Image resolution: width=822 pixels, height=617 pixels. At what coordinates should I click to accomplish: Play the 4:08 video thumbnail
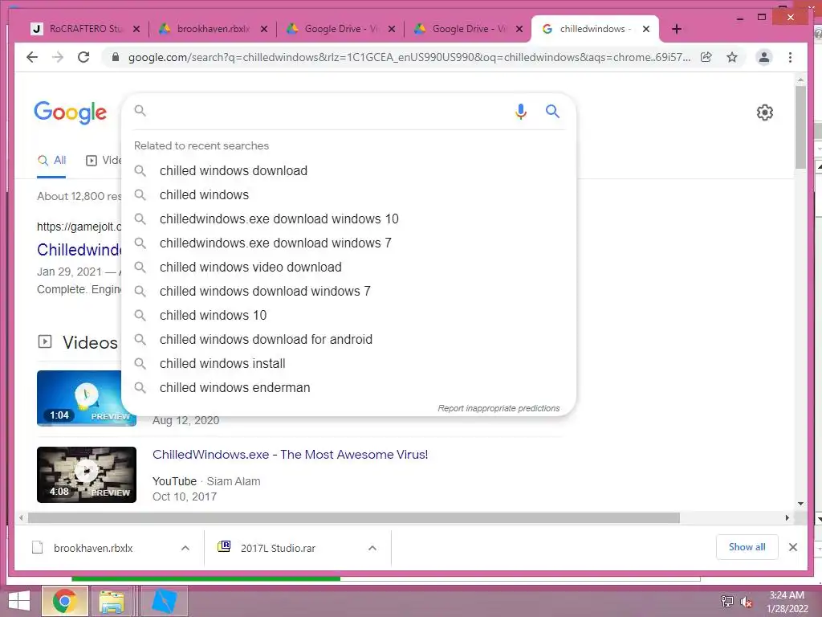click(87, 474)
